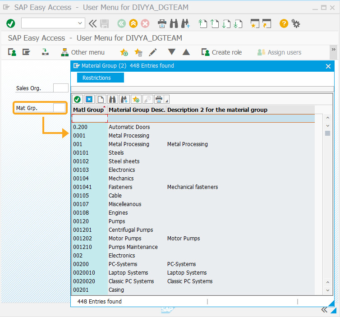This screenshot has width=340, height=317.
Task: Click Delete Favorites star-trash icon
Action: tap(138, 52)
